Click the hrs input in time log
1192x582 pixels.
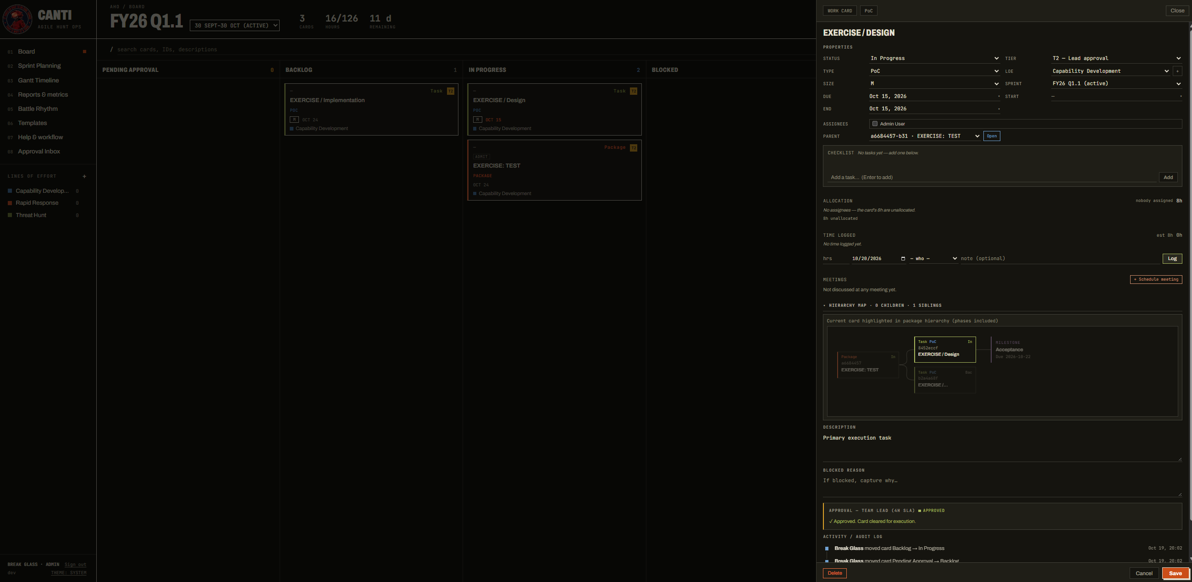(836, 258)
